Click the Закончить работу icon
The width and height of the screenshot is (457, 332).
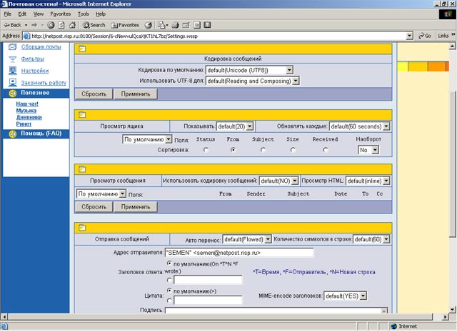click(13, 83)
